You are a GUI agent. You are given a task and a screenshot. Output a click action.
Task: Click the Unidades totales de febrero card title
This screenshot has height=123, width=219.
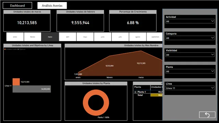coord(80,12)
